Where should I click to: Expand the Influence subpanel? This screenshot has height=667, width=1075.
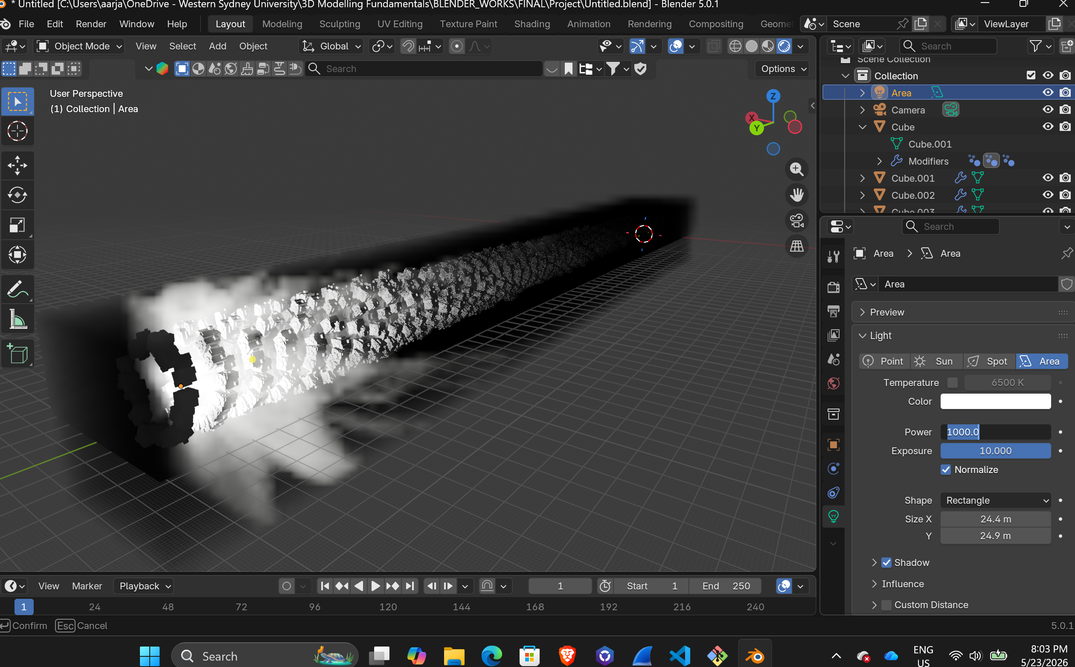[875, 584]
